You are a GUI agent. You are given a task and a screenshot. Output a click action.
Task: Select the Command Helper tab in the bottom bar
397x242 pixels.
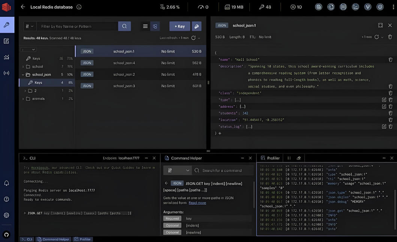(x=53, y=239)
